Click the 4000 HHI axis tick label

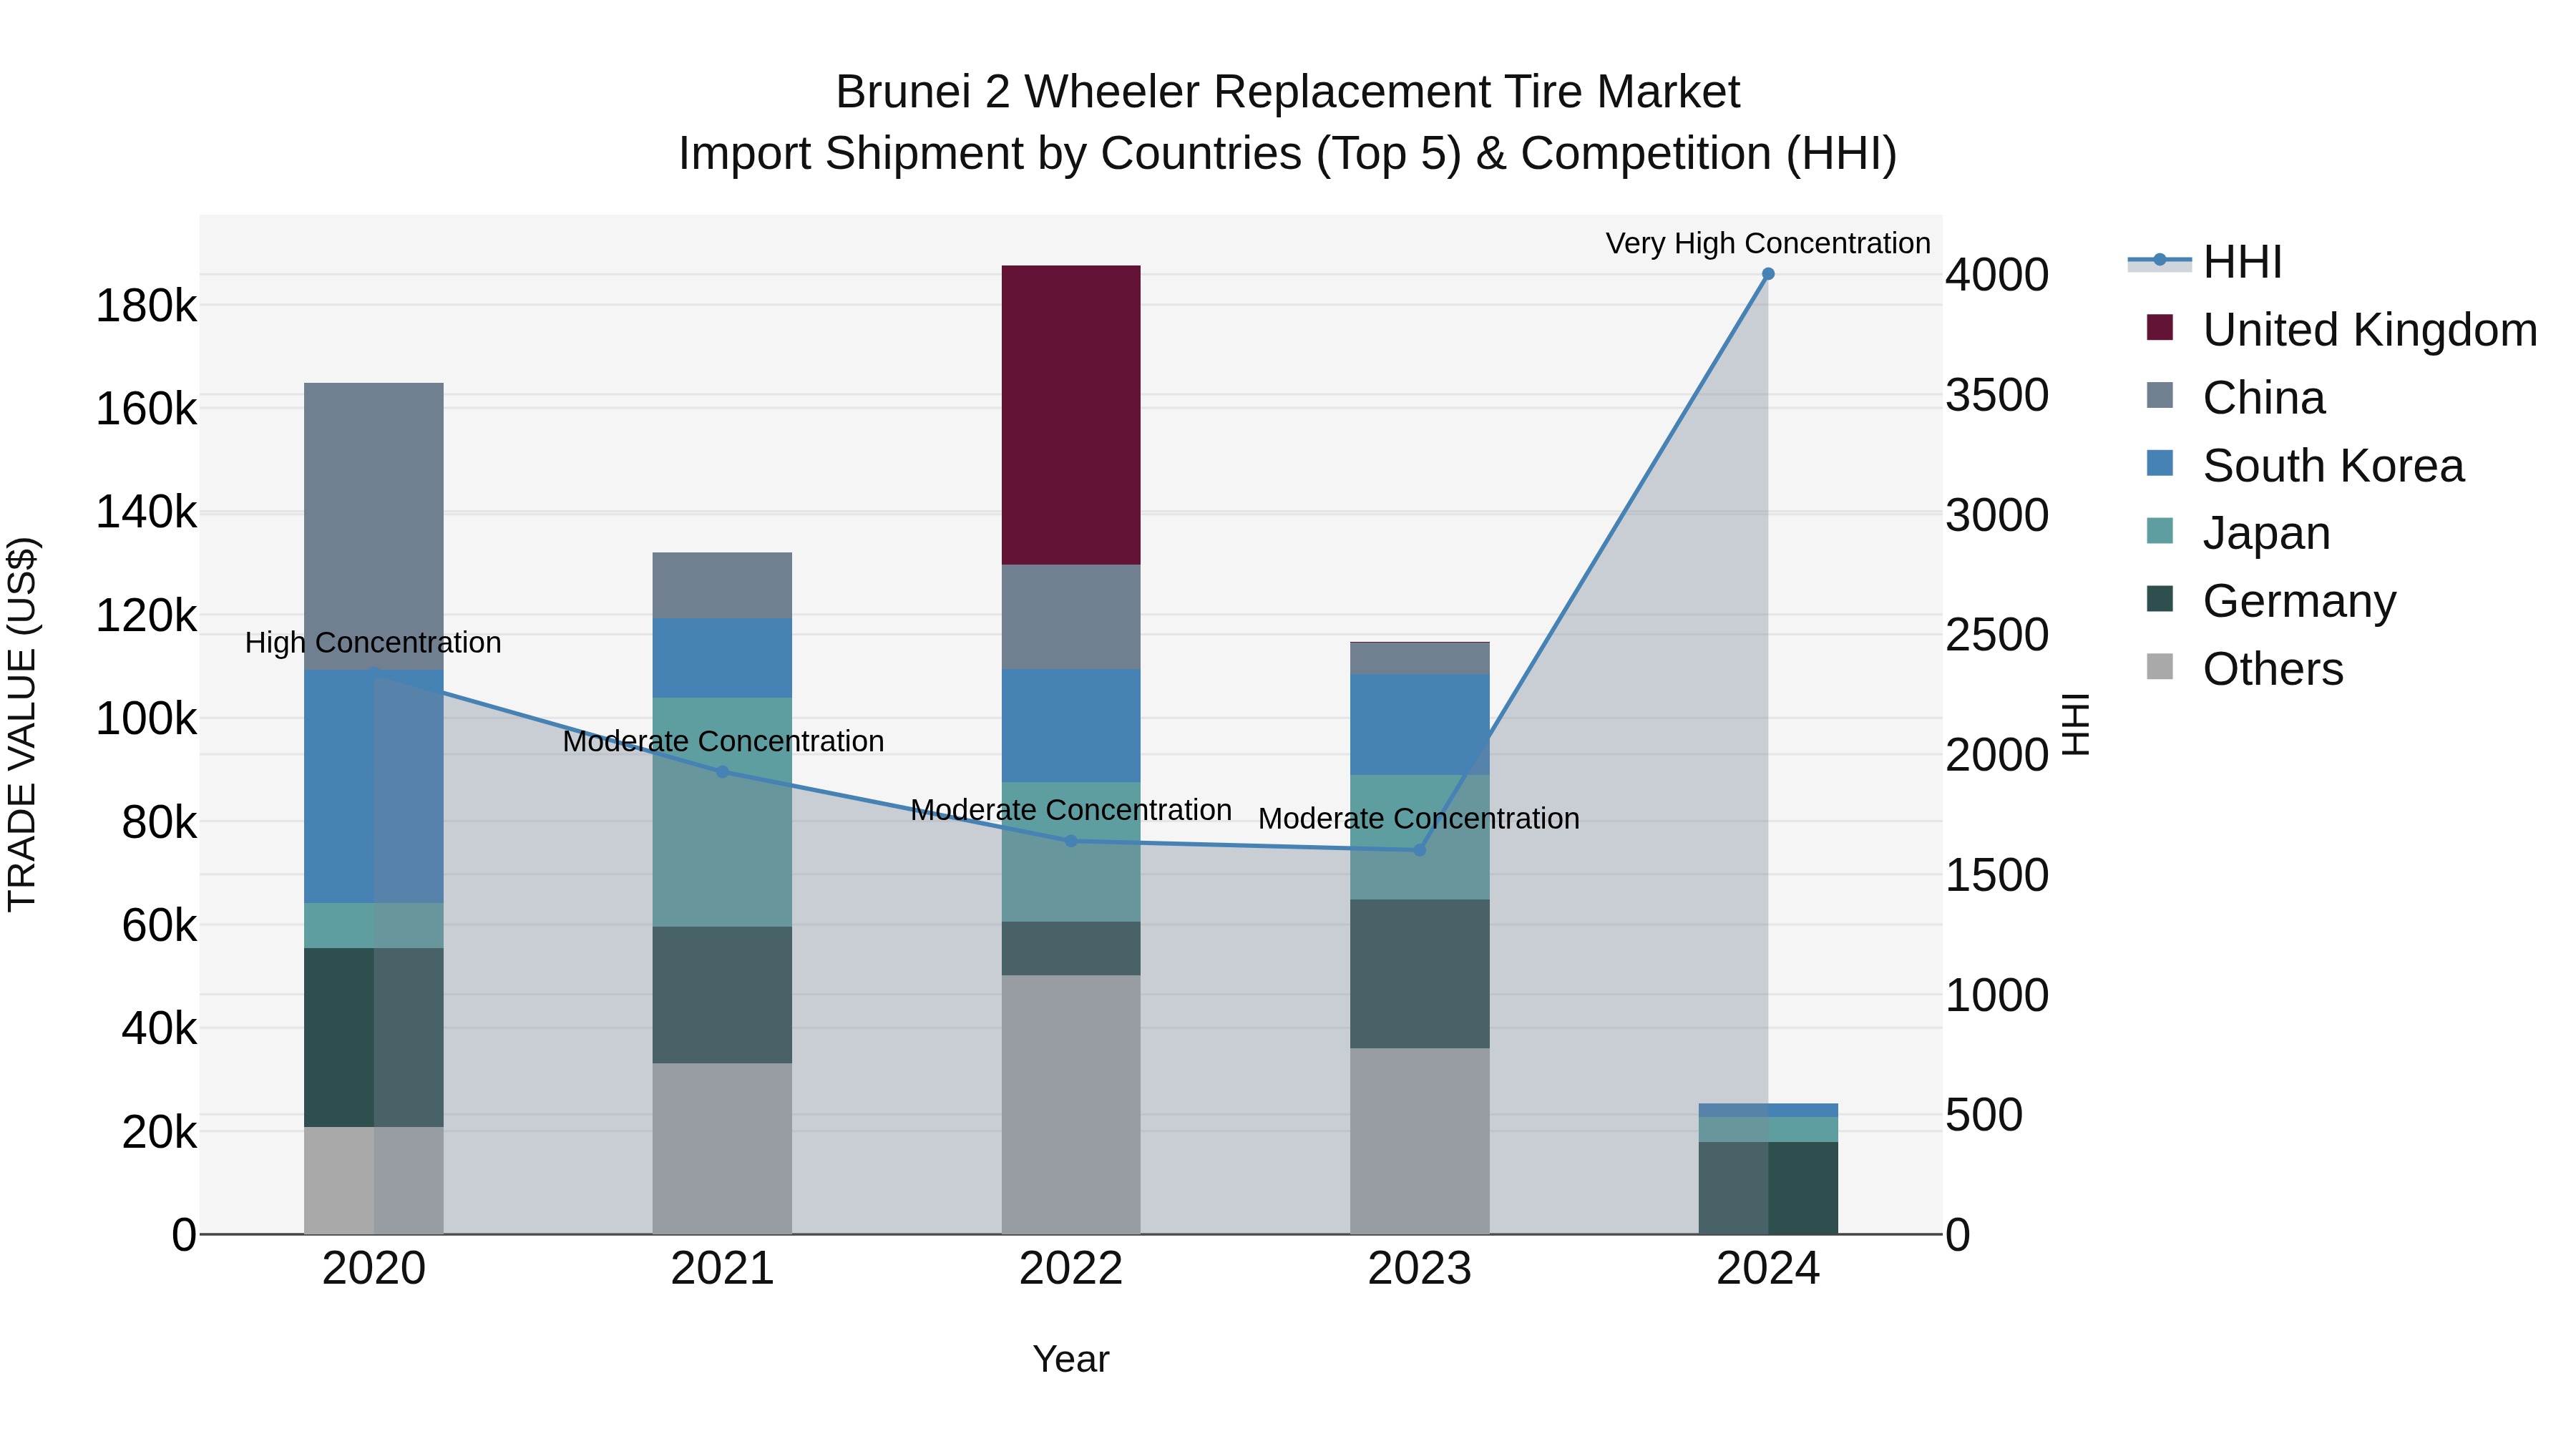click(1997, 275)
